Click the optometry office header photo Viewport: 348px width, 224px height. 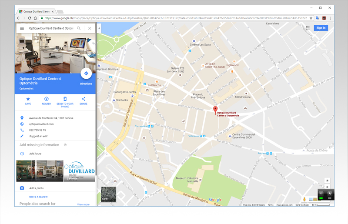55,53
